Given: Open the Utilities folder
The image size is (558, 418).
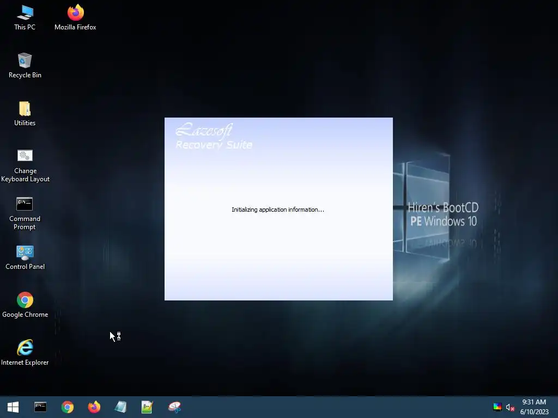Looking at the screenshot, I should point(25,114).
